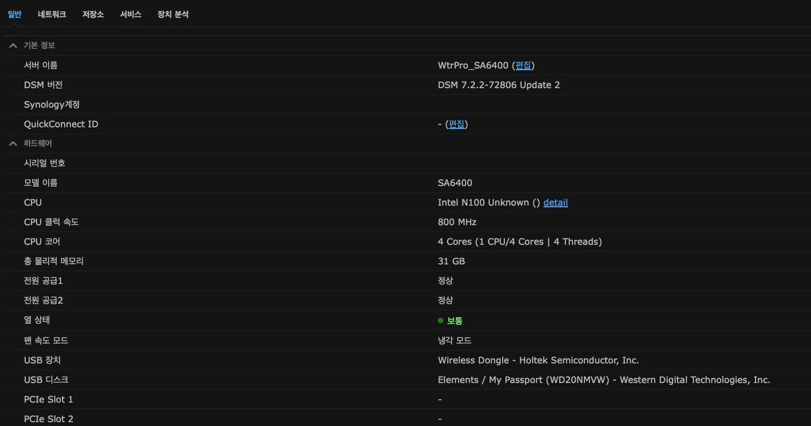Click the green thermal status dot

coord(441,320)
